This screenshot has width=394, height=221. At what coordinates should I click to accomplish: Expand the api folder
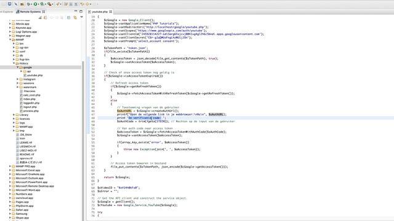click(22, 71)
